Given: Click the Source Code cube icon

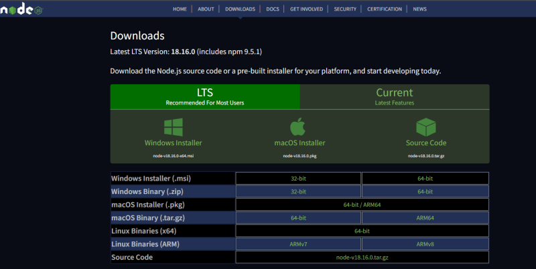Looking at the screenshot, I should pos(426,127).
